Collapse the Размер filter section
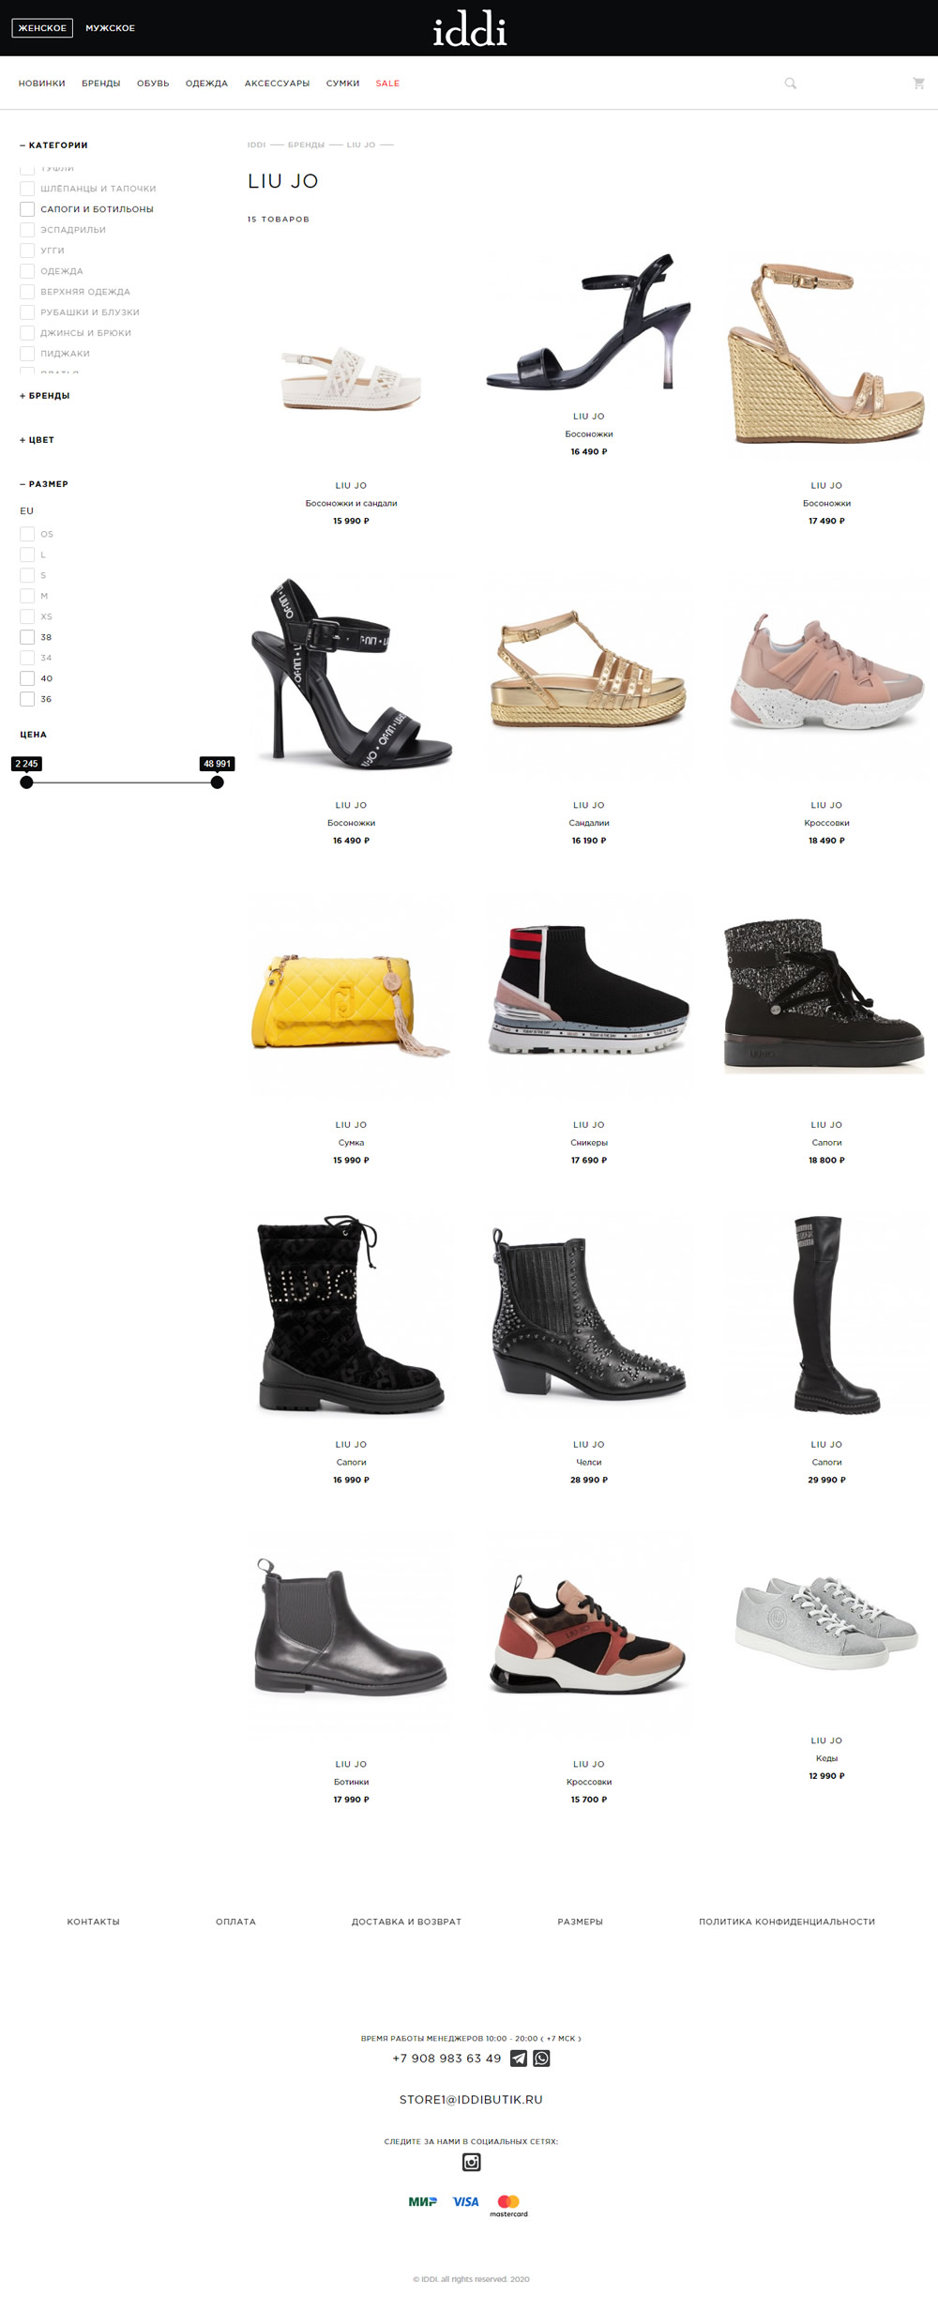This screenshot has width=938, height=2310. (44, 484)
